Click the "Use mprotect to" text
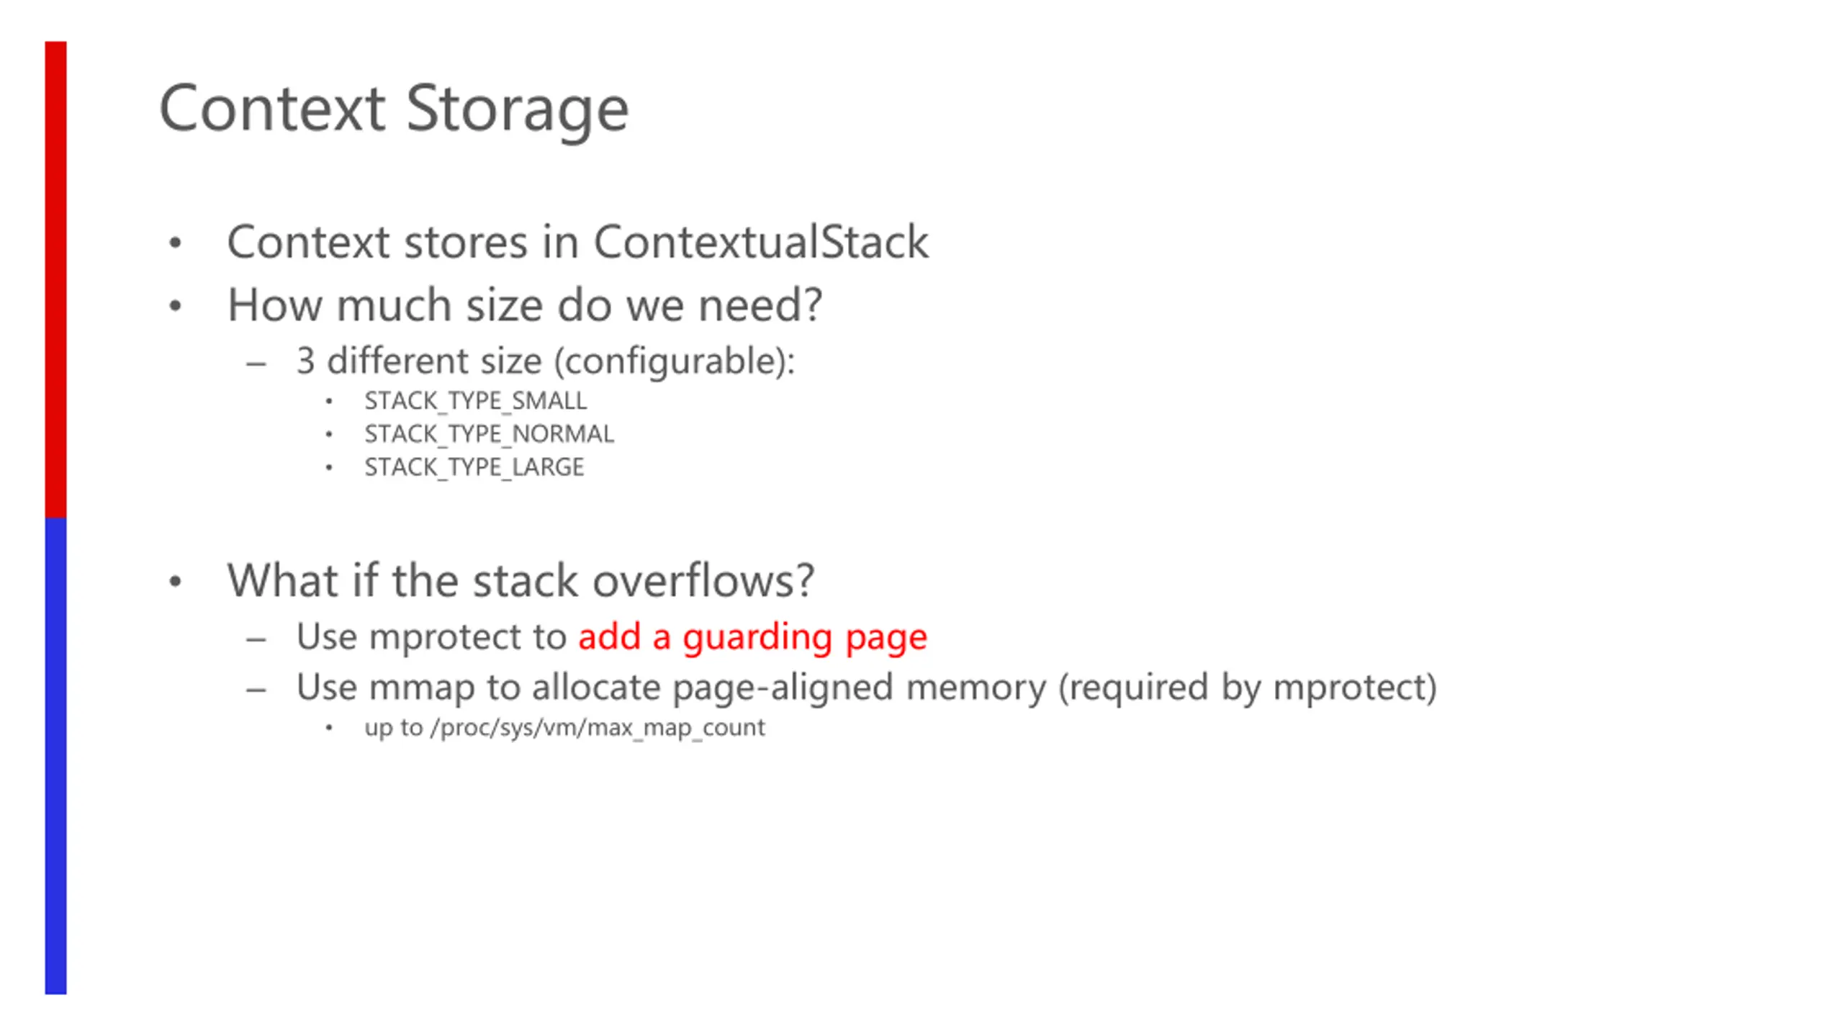 point(431,637)
